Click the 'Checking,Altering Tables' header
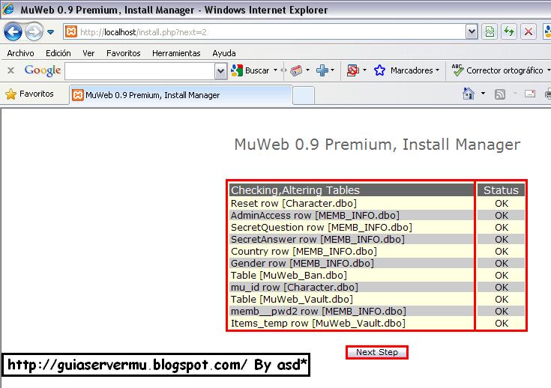The height and width of the screenshot is (388, 551). point(352,190)
